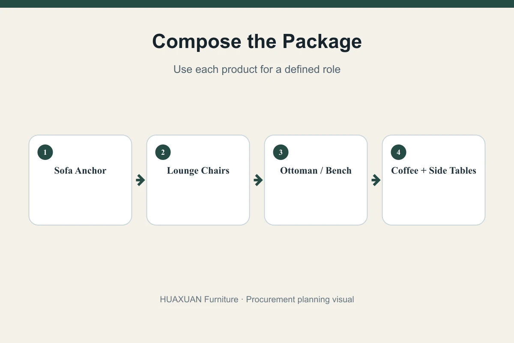Viewport: 514px width, 343px height.
Task: Select the Lounge Chairs label
Action: click(198, 171)
